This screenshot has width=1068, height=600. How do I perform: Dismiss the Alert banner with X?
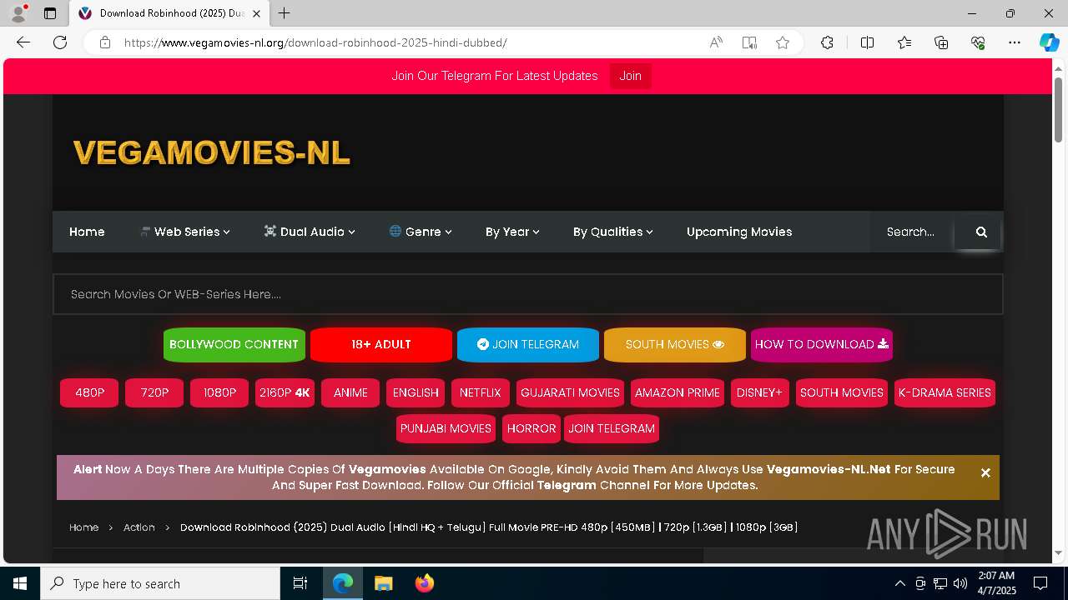(985, 472)
